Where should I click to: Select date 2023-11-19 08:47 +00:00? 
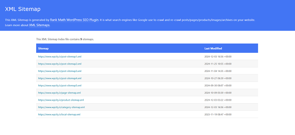(218, 114)
